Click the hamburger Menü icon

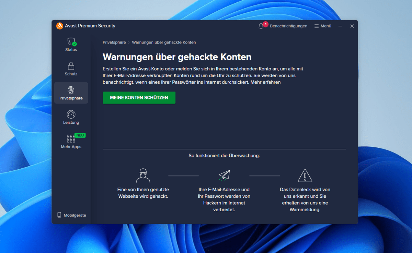[317, 26]
